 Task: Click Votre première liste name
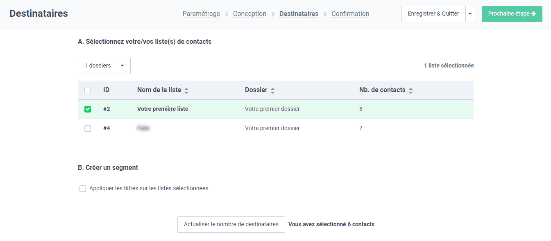163,109
